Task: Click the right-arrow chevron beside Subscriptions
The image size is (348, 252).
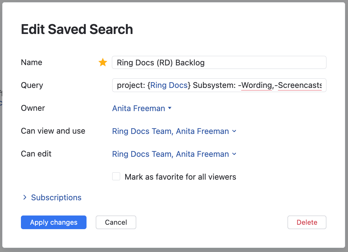Action: point(25,197)
